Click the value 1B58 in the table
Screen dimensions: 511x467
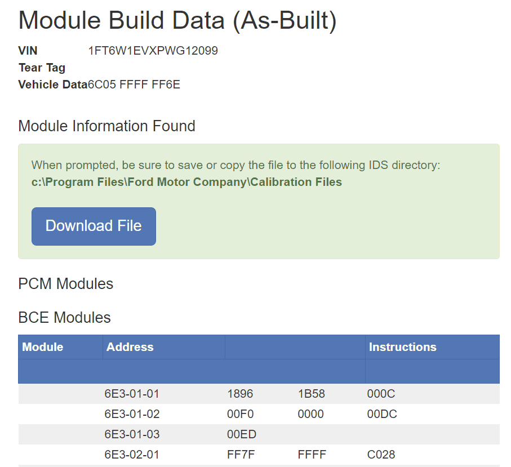pos(311,394)
